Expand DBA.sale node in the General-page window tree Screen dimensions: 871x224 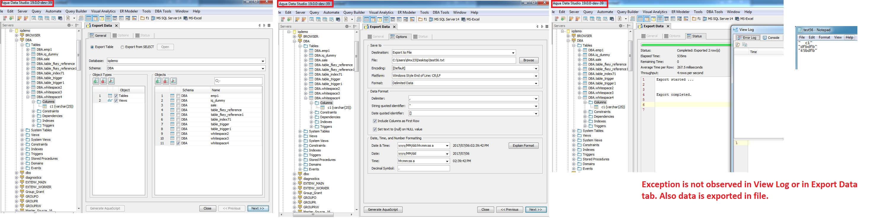coord(28,59)
